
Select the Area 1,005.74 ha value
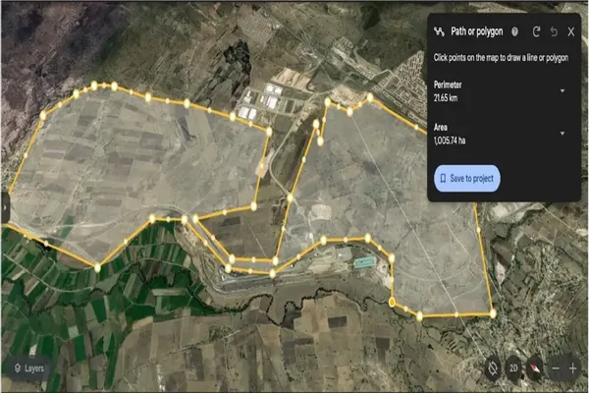[x=450, y=140]
